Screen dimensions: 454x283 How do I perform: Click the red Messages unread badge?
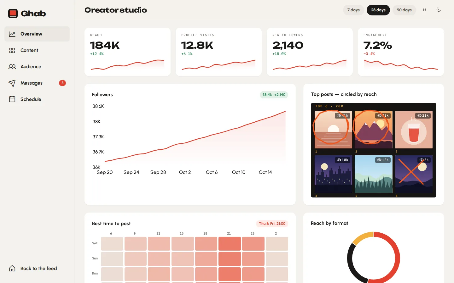pyautogui.click(x=62, y=83)
